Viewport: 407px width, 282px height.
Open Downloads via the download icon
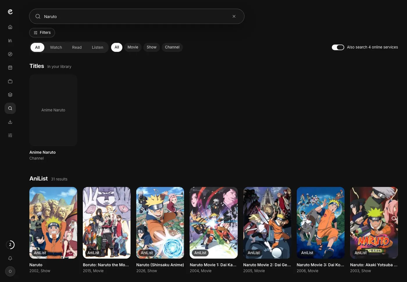10,122
